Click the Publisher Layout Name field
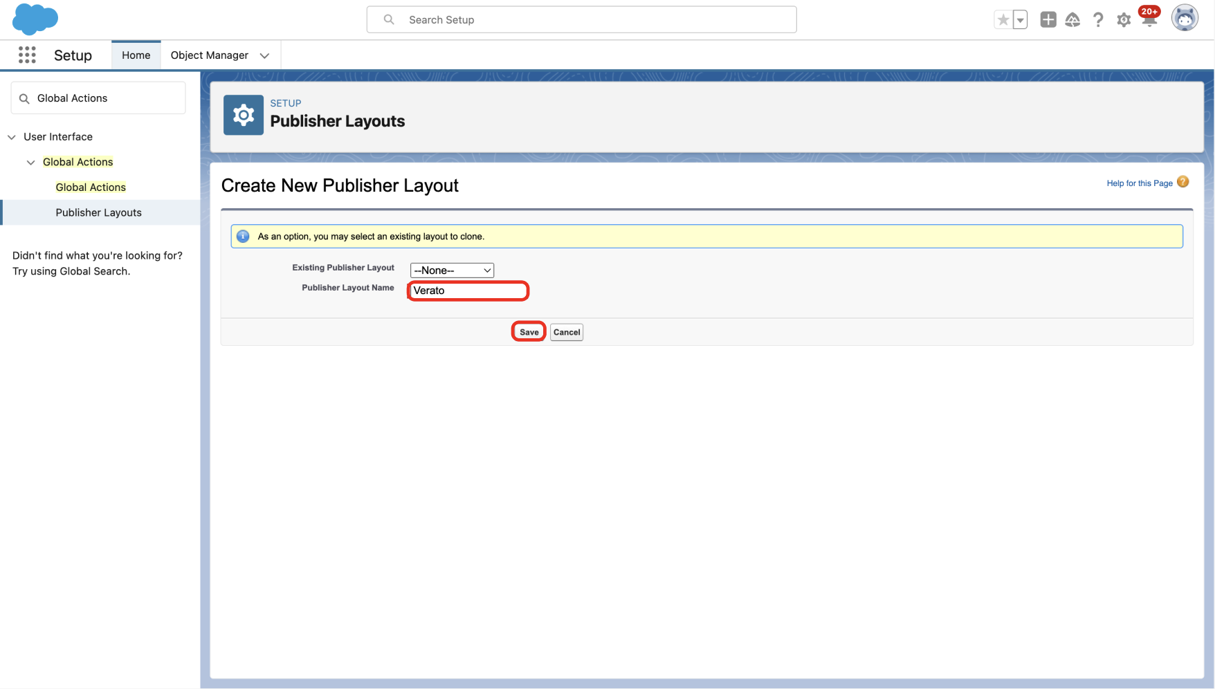The height and width of the screenshot is (689, 1215). coord(468,291)
